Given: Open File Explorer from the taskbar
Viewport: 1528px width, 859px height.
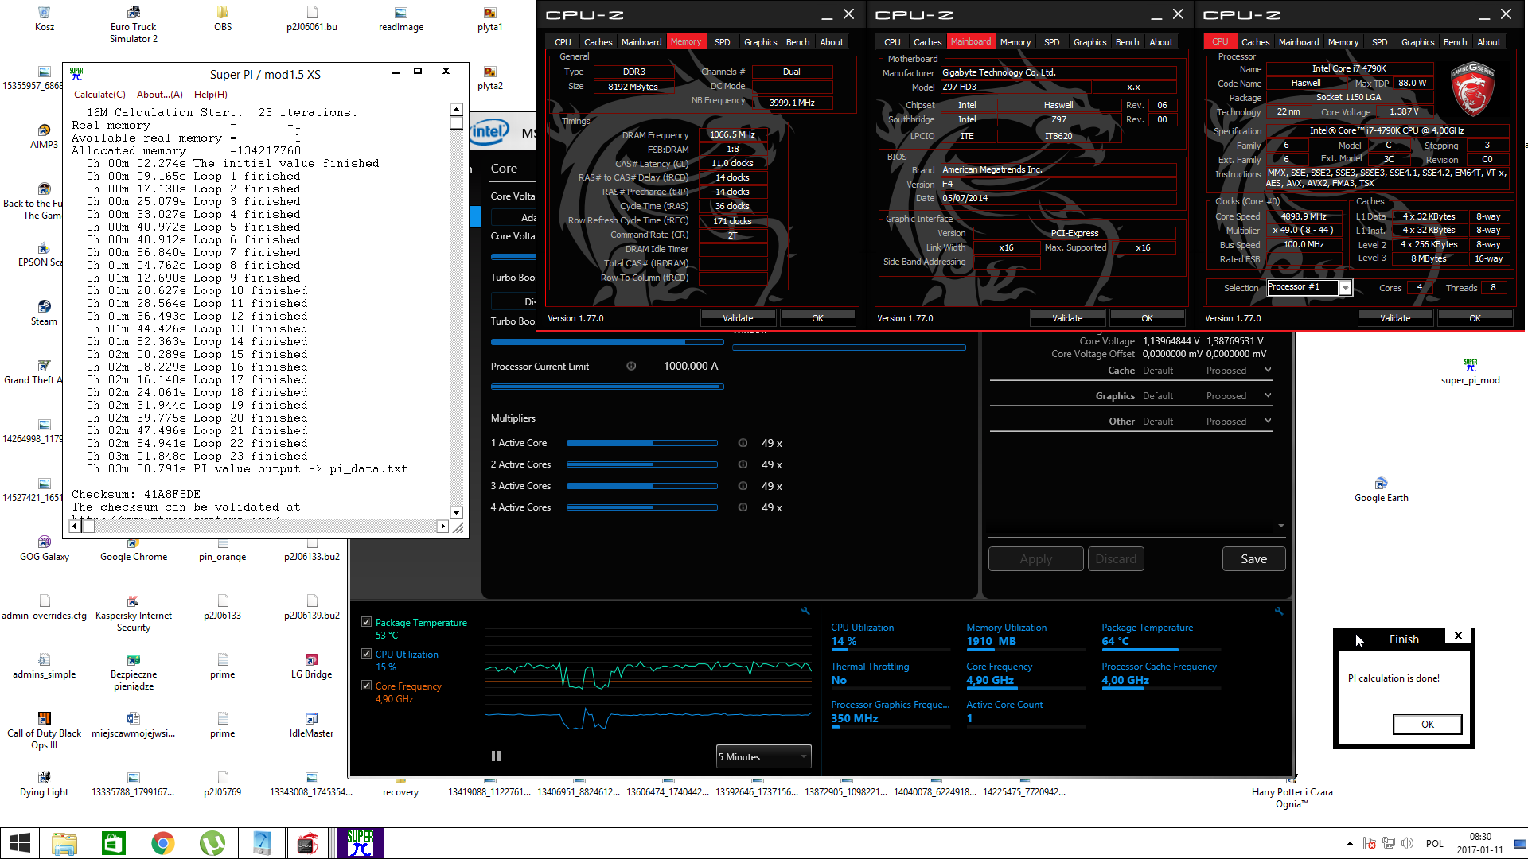Looking at the screenshot, I should click(64, 843).
